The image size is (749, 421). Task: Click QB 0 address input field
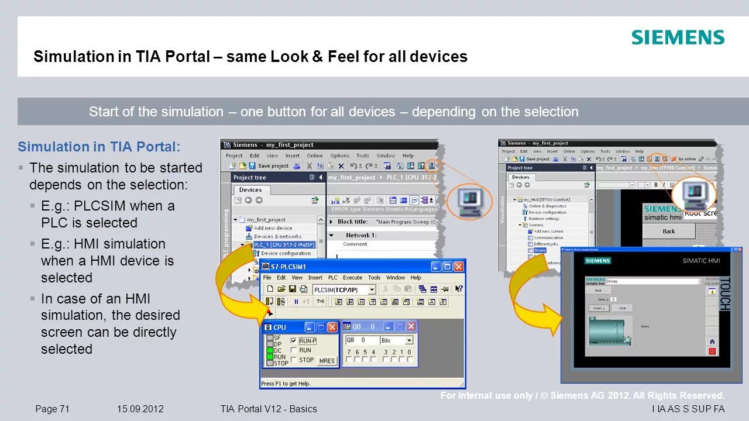click(x=362, y=340)
